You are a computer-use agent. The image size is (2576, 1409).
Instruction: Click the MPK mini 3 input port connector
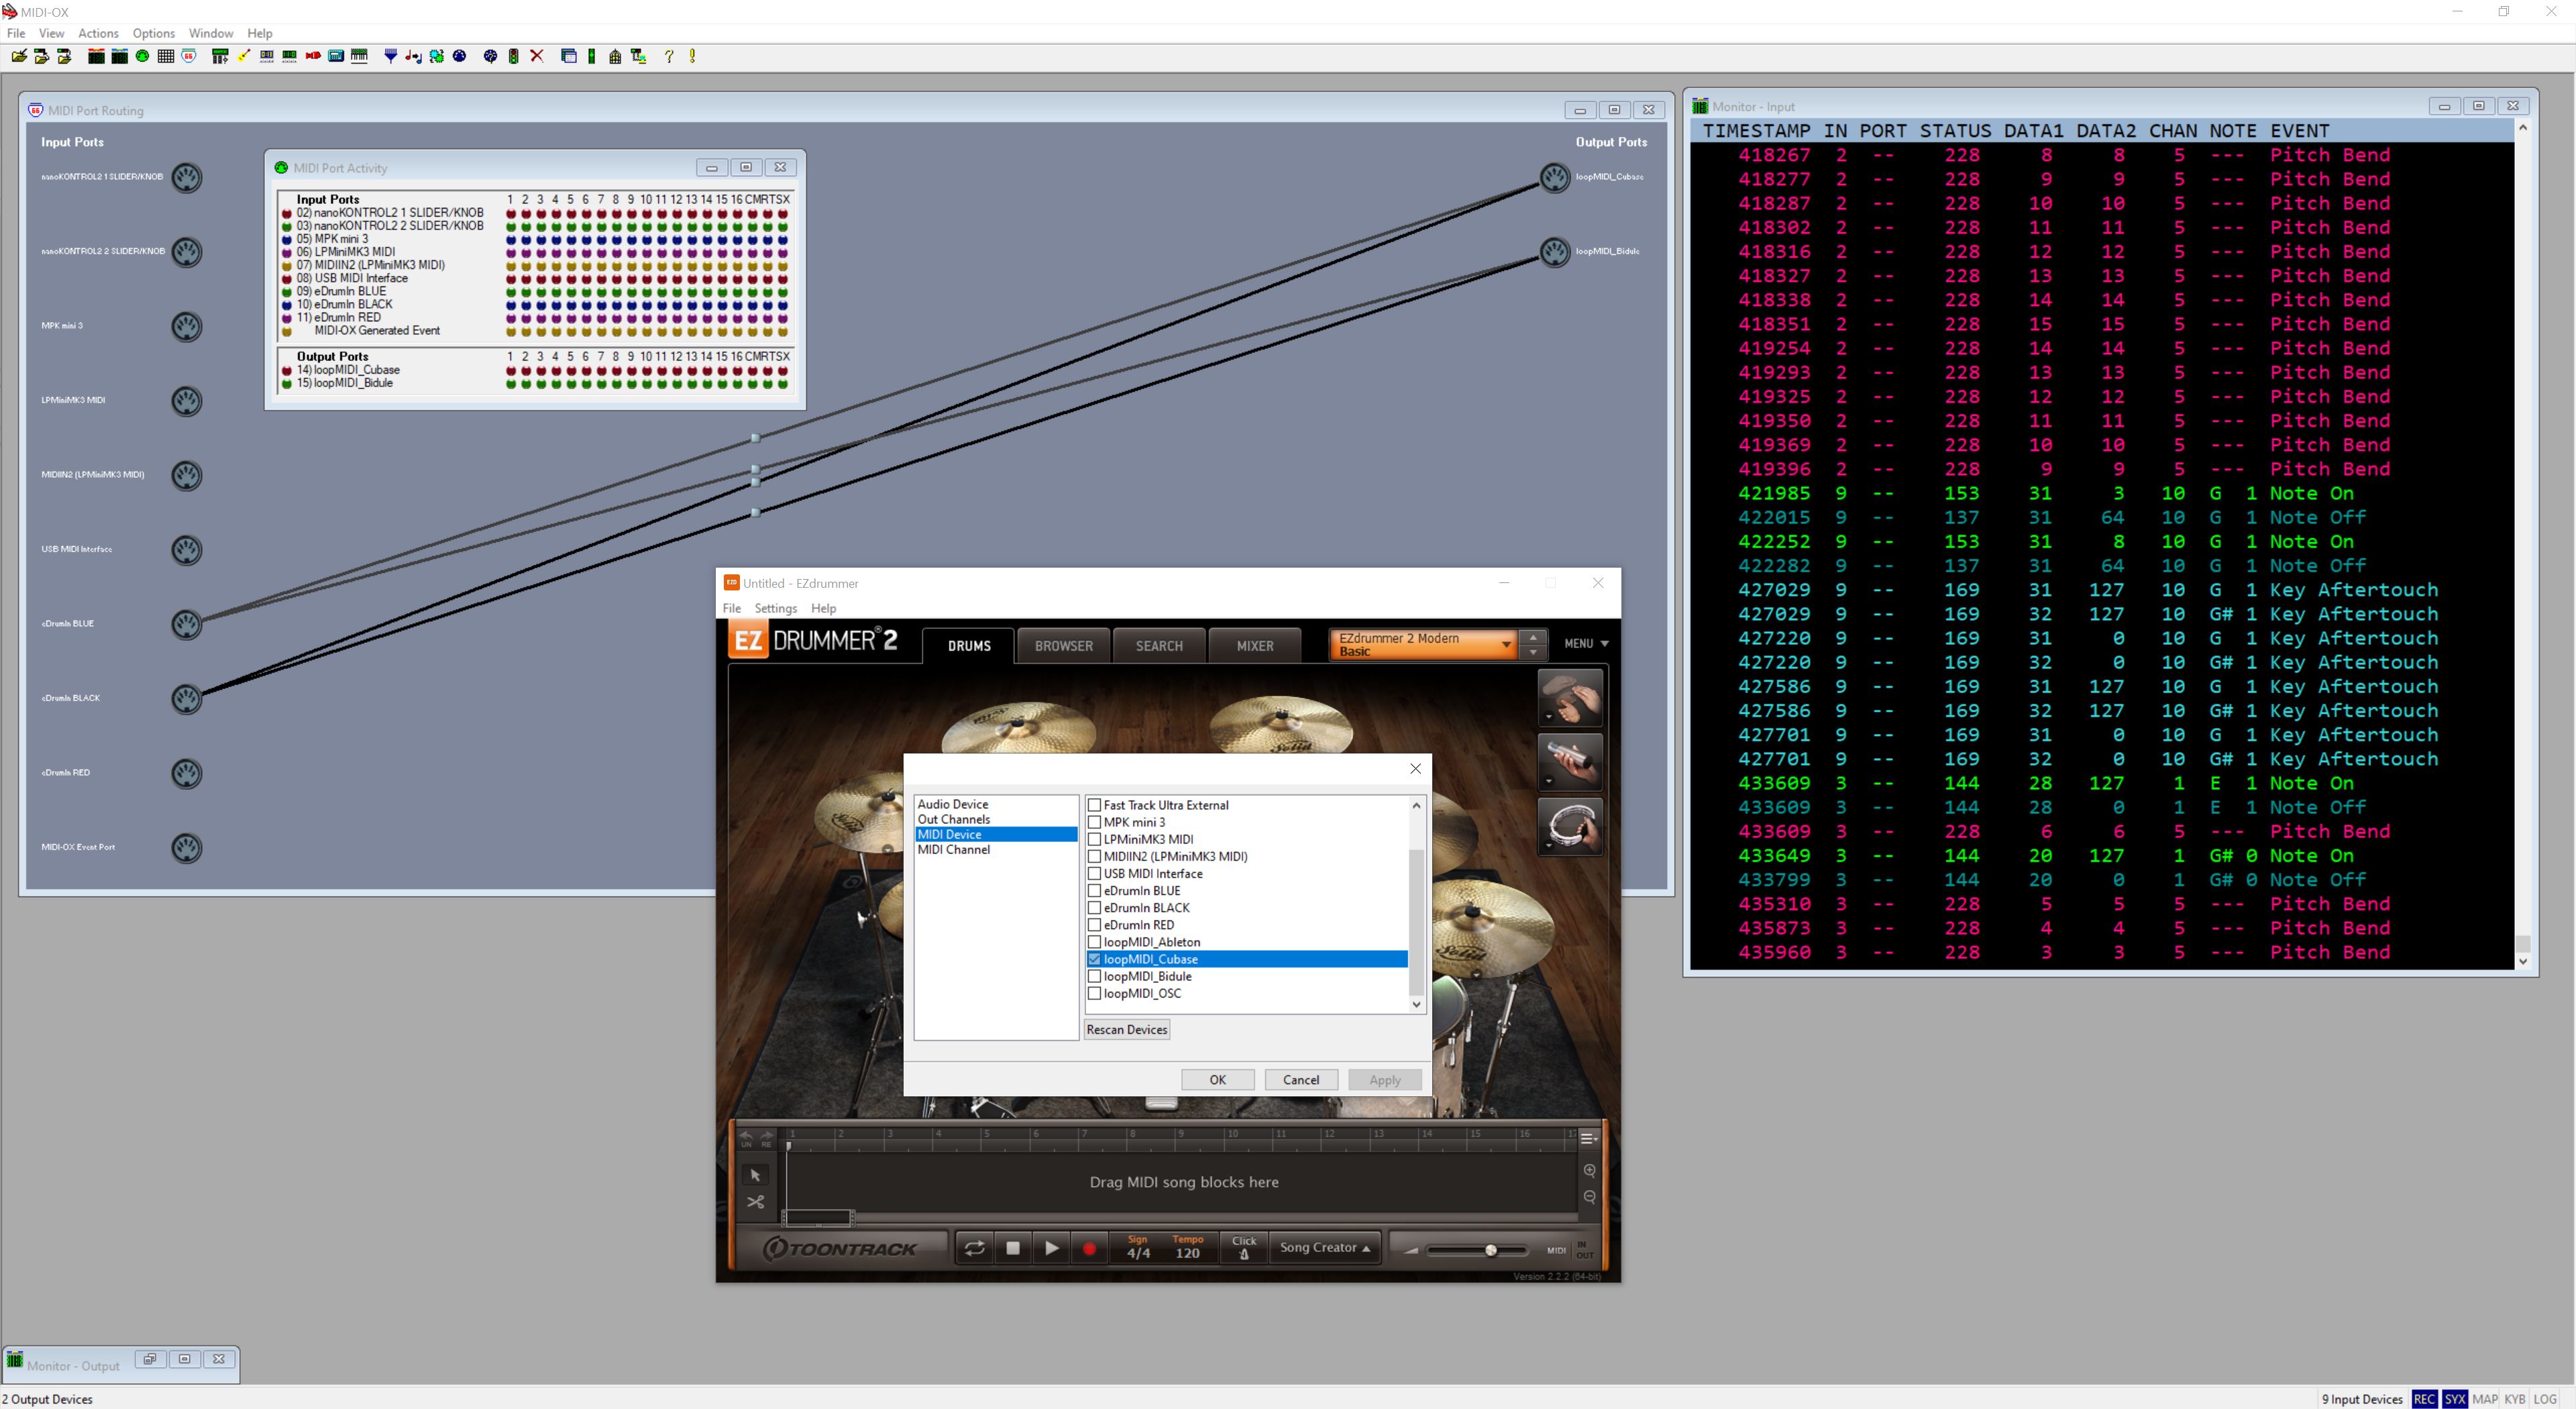click(186, 326)
